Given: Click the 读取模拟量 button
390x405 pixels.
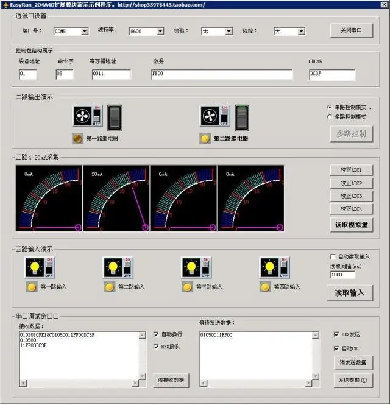Looking at the screenshot, I should point(352,225).
